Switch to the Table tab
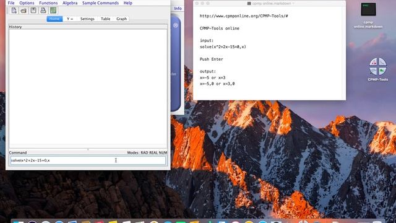The height and width of the screenshot is (223, 396). pyautogui.click(x=106, y=19)
